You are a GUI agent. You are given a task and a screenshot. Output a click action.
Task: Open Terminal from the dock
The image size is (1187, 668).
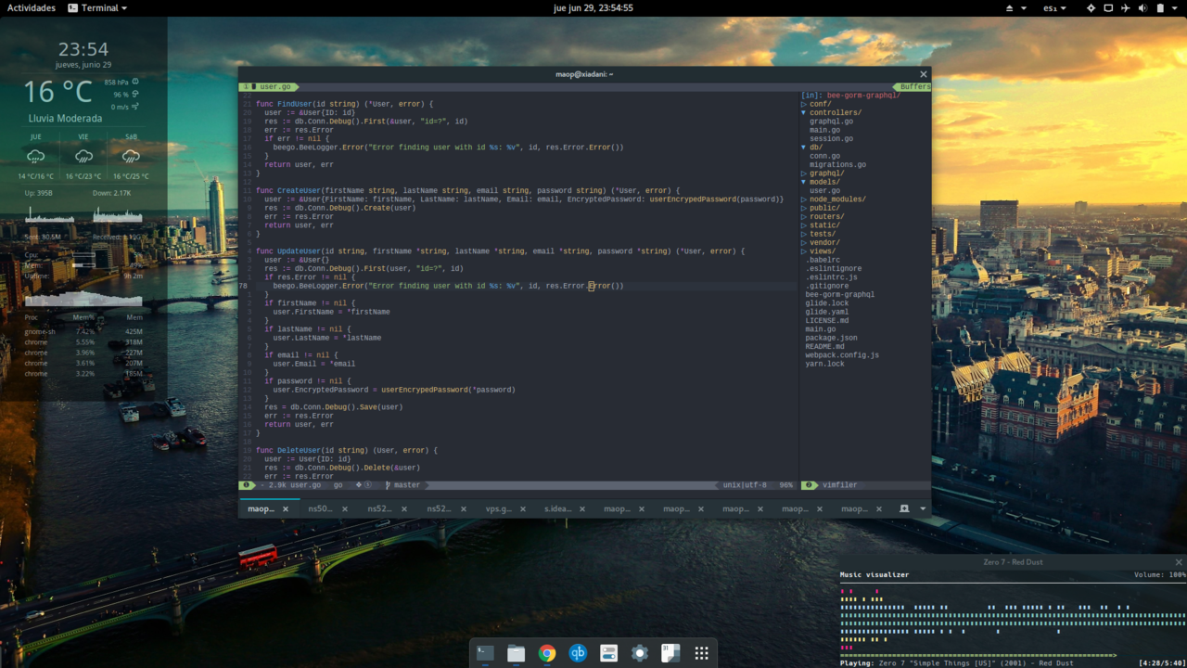(485, 653)
